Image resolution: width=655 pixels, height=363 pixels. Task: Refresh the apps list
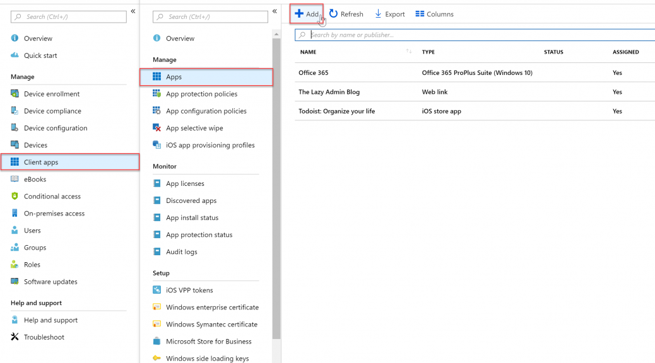point(346,14)
